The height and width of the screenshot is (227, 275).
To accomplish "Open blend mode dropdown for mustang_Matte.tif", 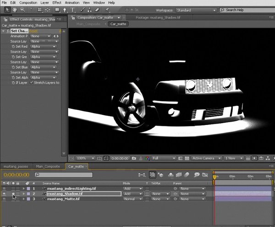I will pos(133,199).
